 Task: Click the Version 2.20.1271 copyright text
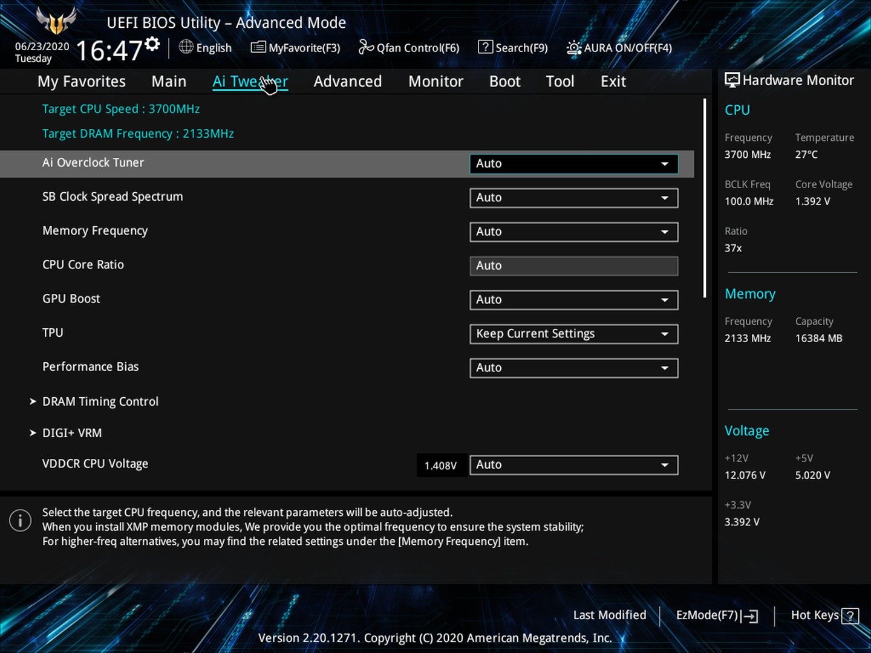pos(435,638)
